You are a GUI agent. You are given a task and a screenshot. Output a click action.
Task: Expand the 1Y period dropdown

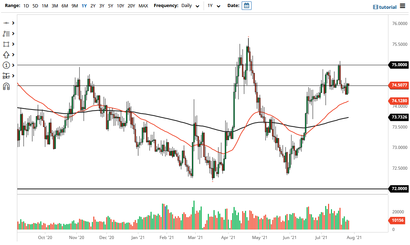point(214,6)
